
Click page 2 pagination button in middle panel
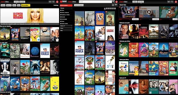click(107, 9)
